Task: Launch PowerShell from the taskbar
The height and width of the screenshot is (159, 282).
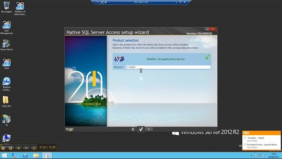Action: click(25, 155)
